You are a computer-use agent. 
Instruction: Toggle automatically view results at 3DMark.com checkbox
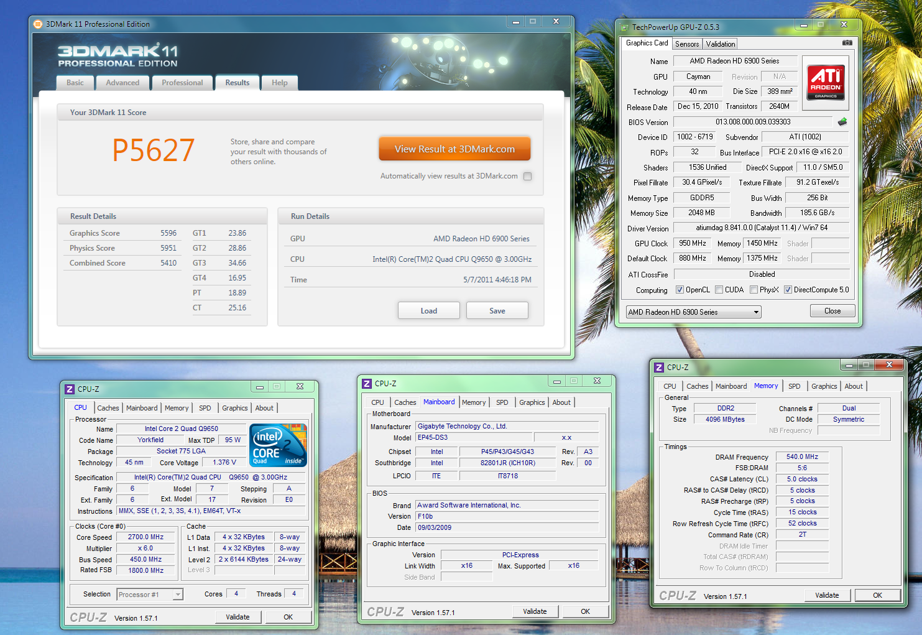pyautogui.click(x=527, y=176)
